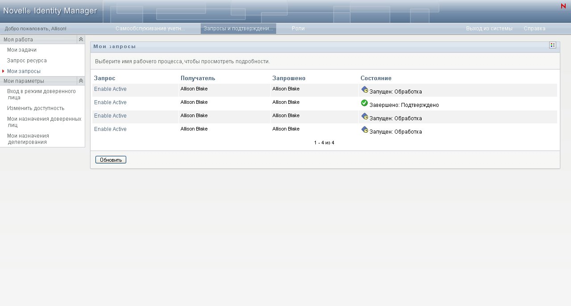
Task: Click the green approved checkmark icon
Action: click(x=364, y=103)
